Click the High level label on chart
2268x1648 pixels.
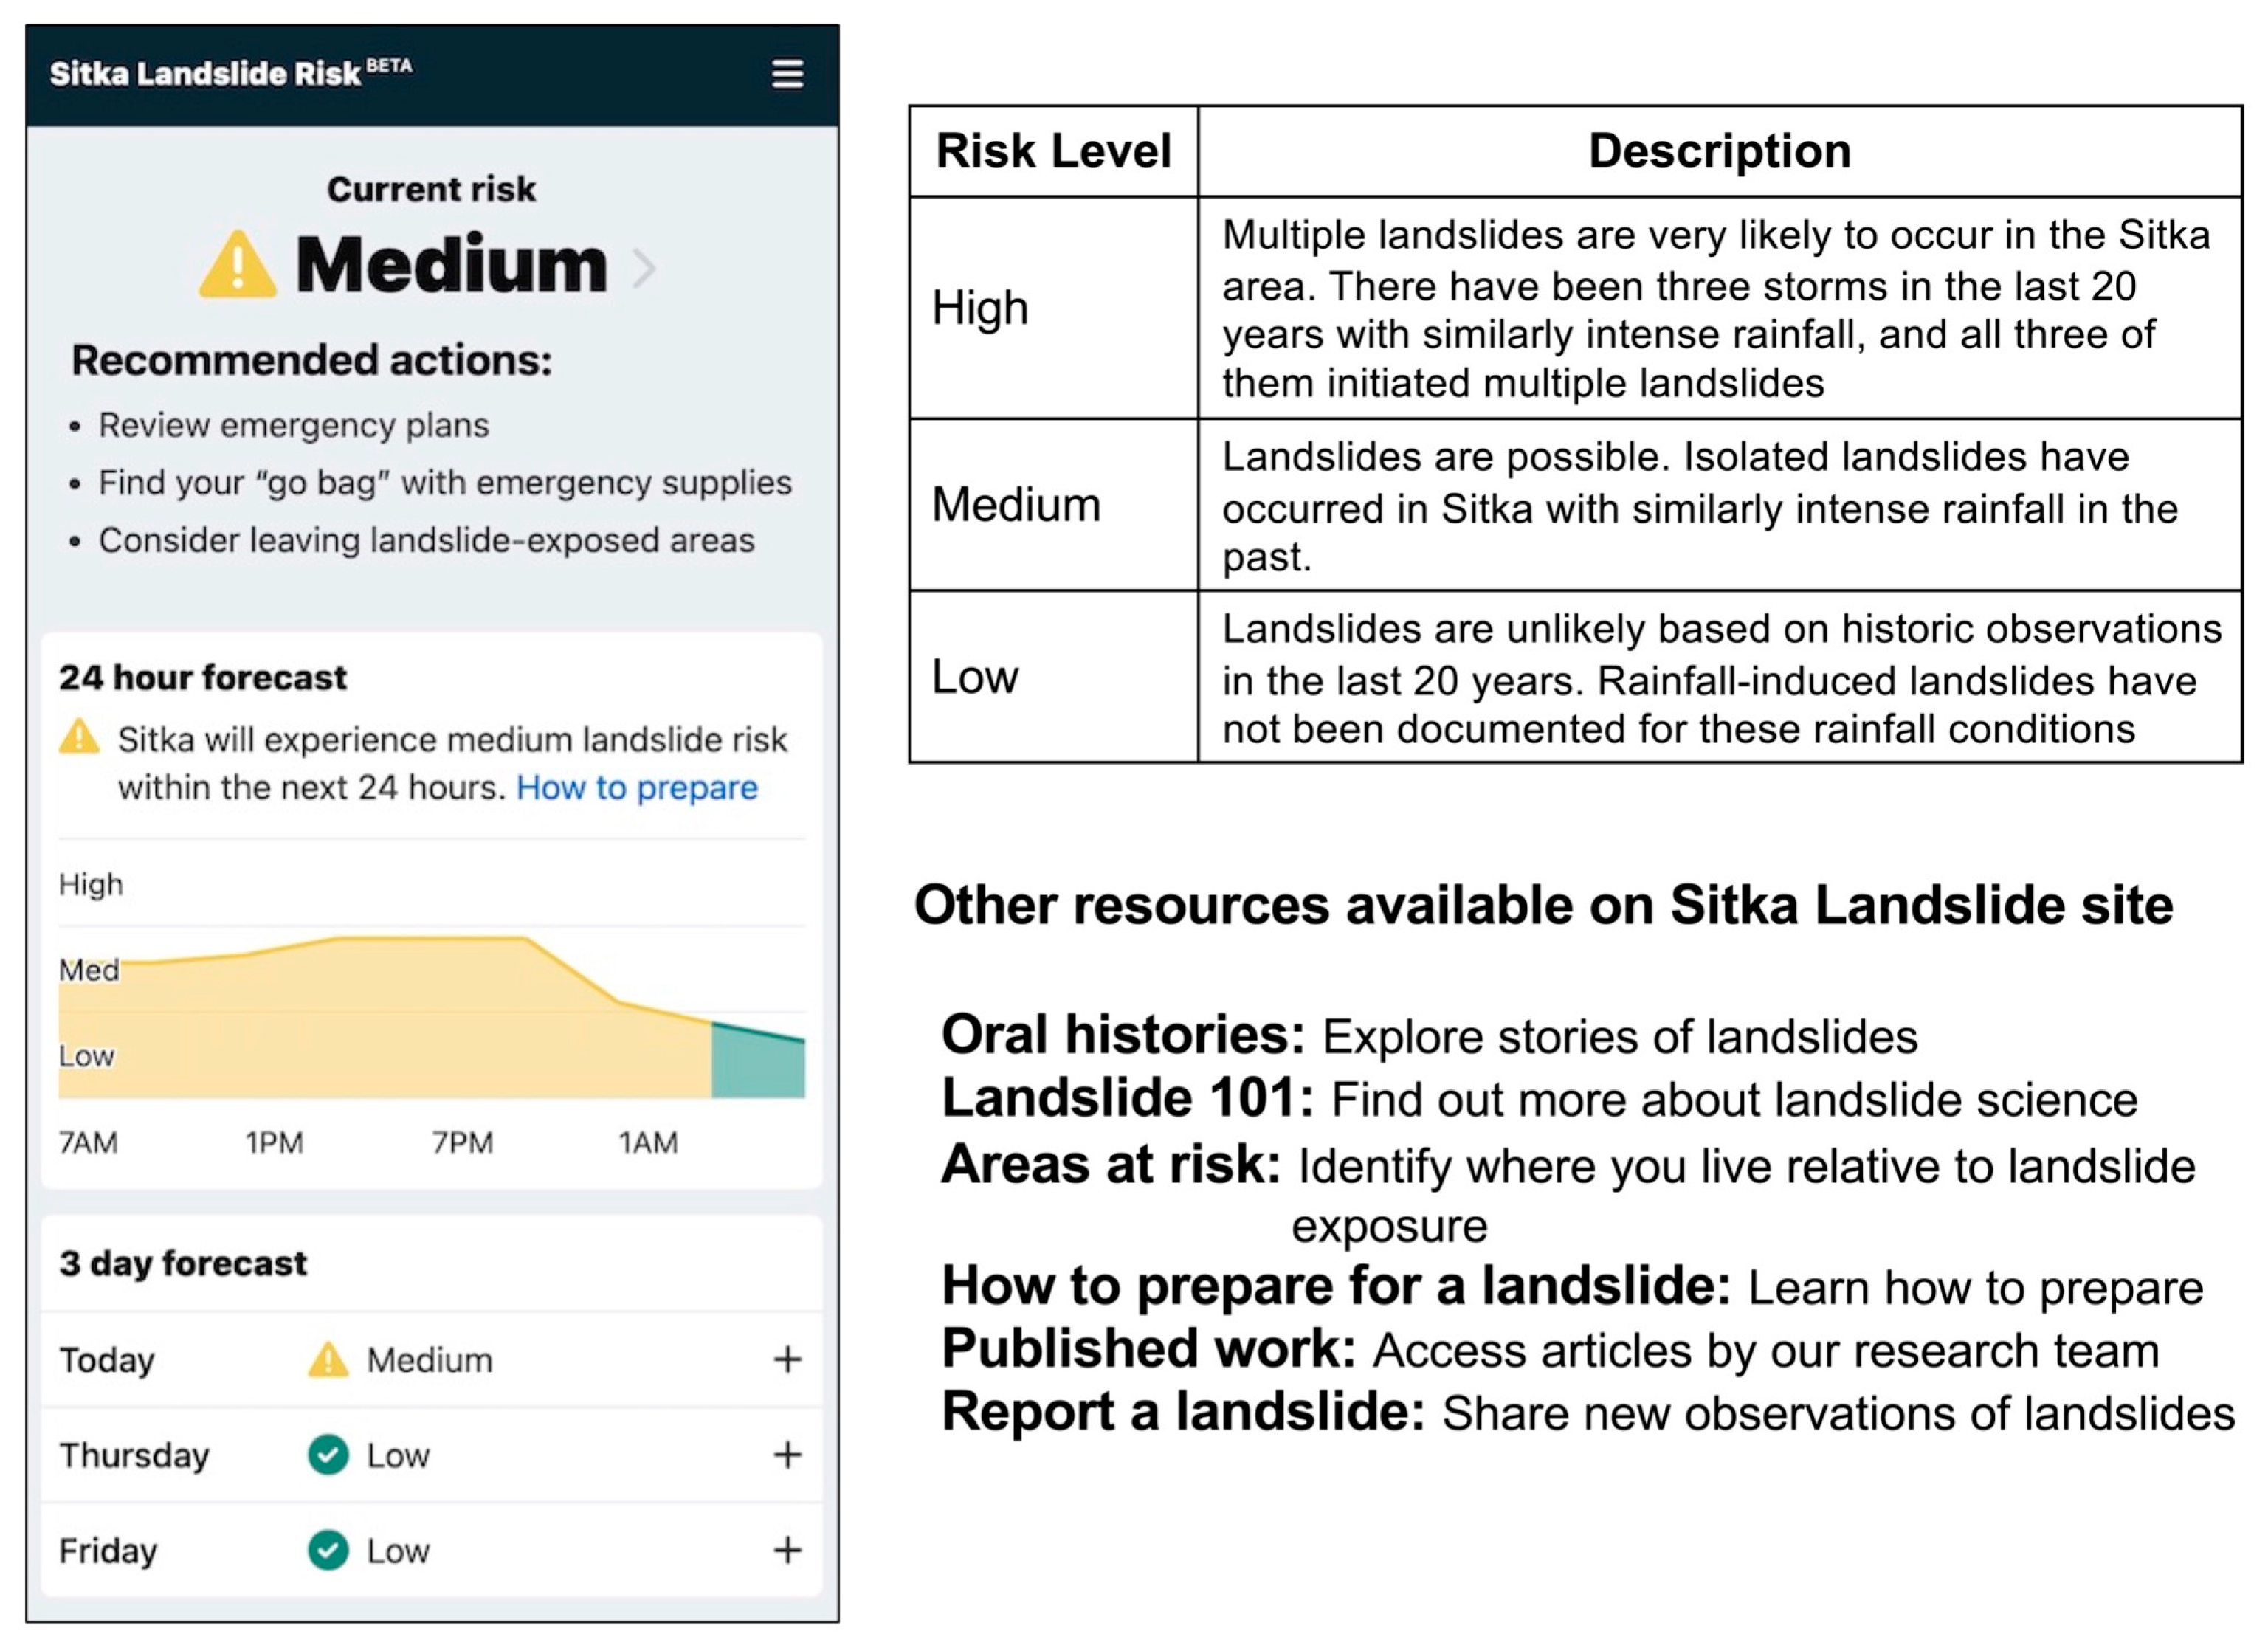(91, 884)
